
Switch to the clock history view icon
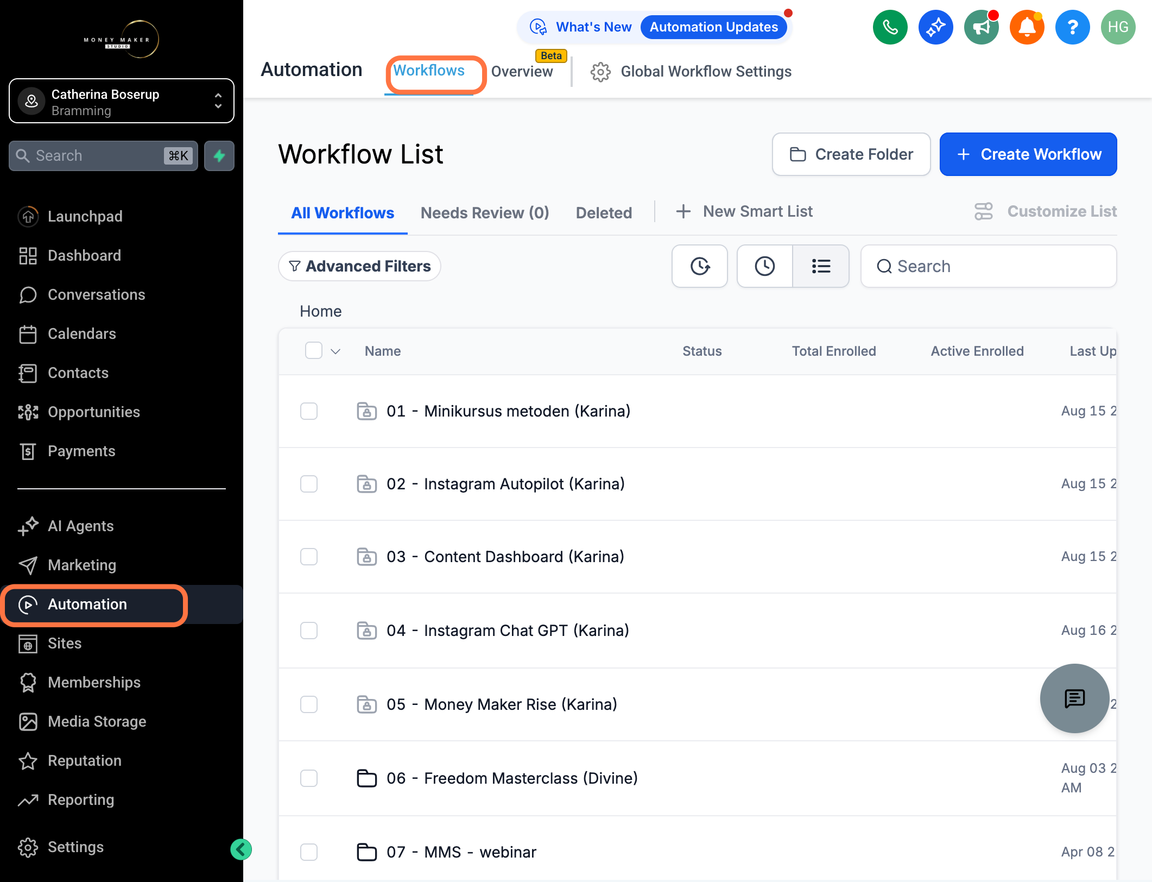point(765,266)
